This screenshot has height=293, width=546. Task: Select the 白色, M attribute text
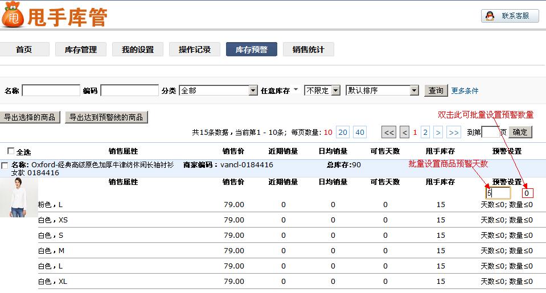coord(51,250)
